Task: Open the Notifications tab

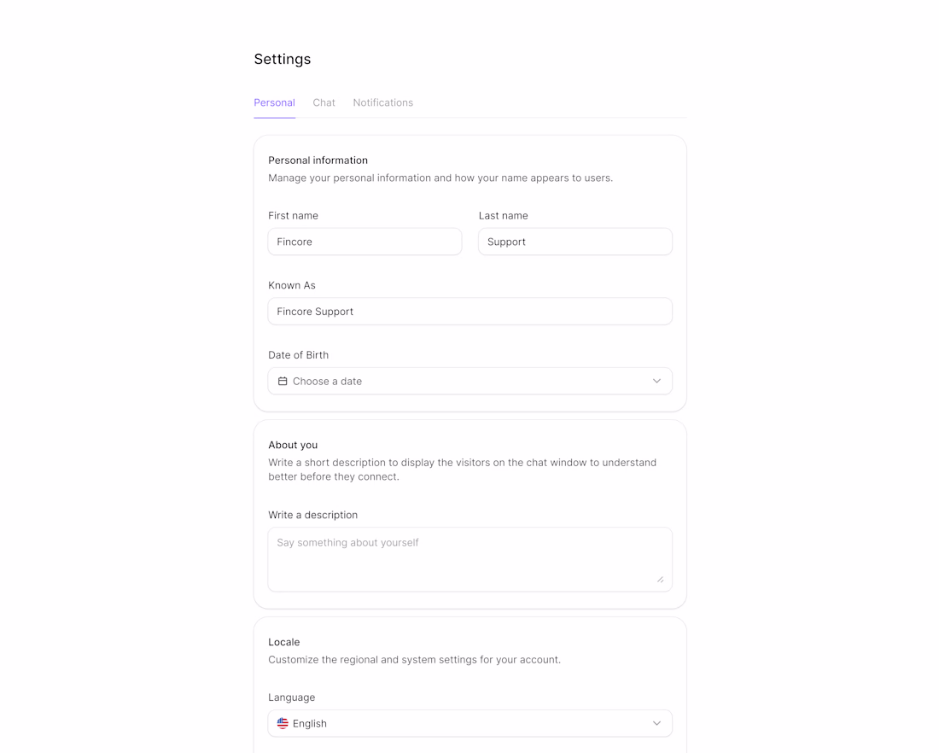Action: pos(382,102)
